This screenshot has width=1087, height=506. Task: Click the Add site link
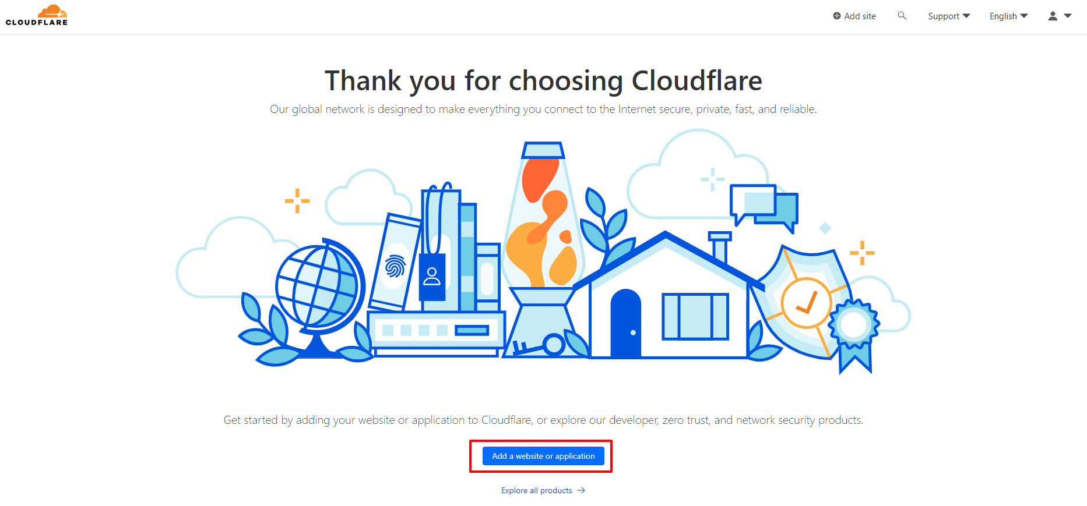[854, 16]
